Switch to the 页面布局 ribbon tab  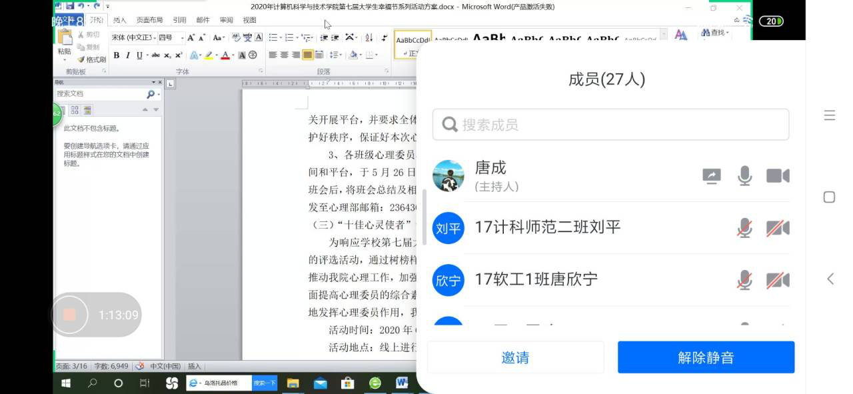[149, 20]
